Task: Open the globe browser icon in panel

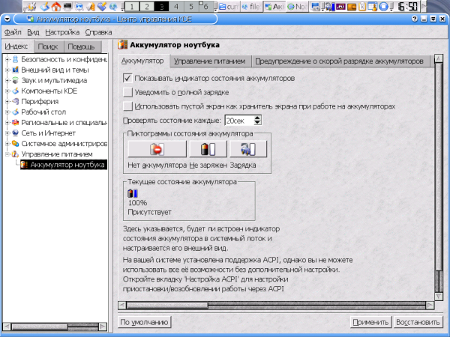Action: 113,6
